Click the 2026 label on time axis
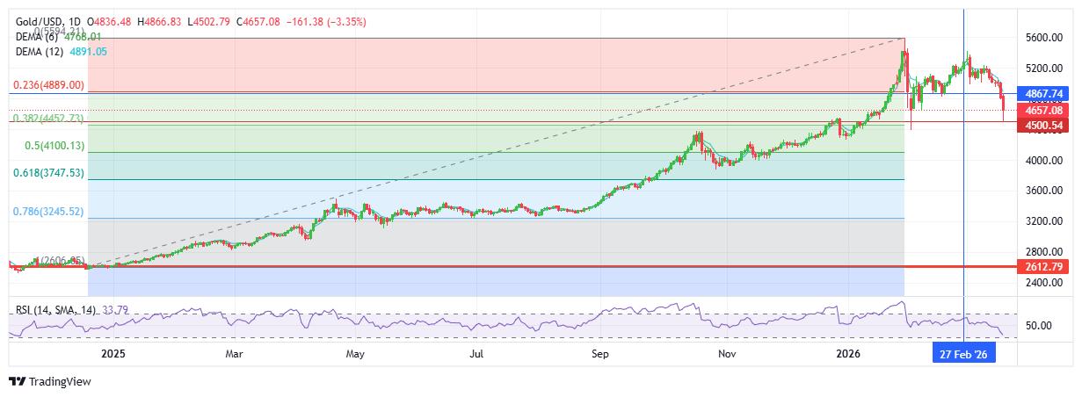The height and width of the screenshot is (397, 1082). pyautogui.click(x=848, y=354)
